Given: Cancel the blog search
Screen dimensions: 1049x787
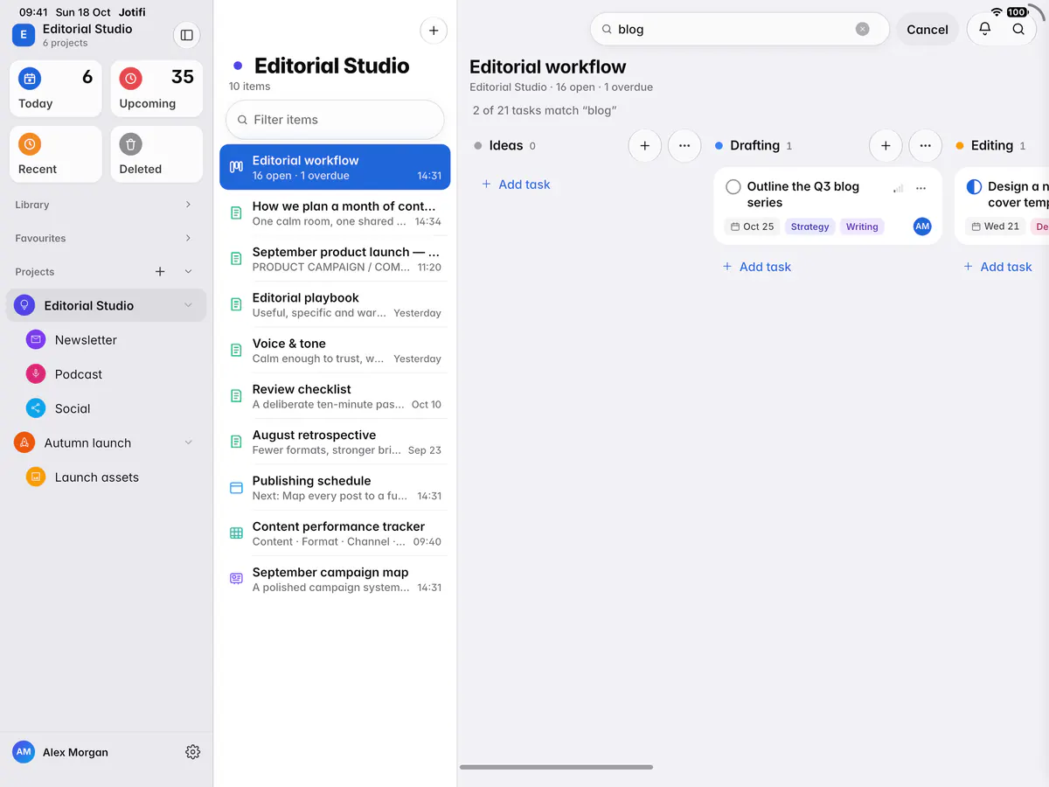Looking at the screenshot, I should click(x=927, y=29).
